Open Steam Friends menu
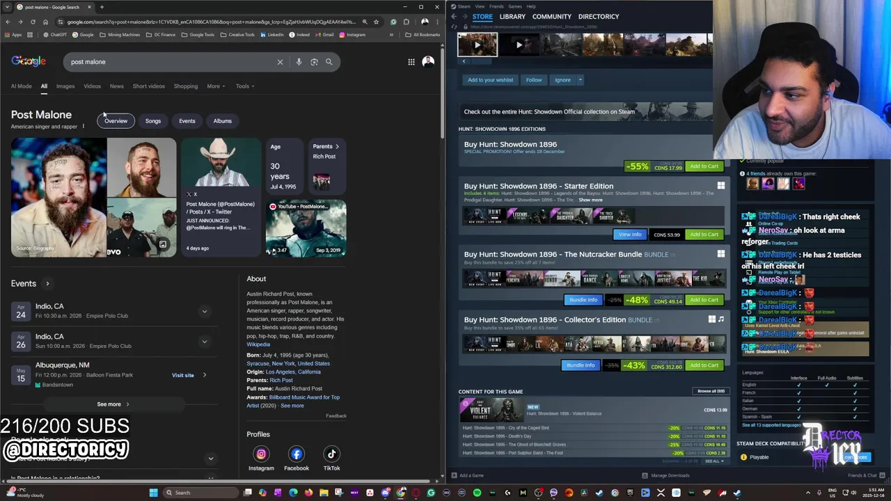Image resolution: width=891 pixels, height=501 pixels. pyautogui.click(x=496, y=6)
